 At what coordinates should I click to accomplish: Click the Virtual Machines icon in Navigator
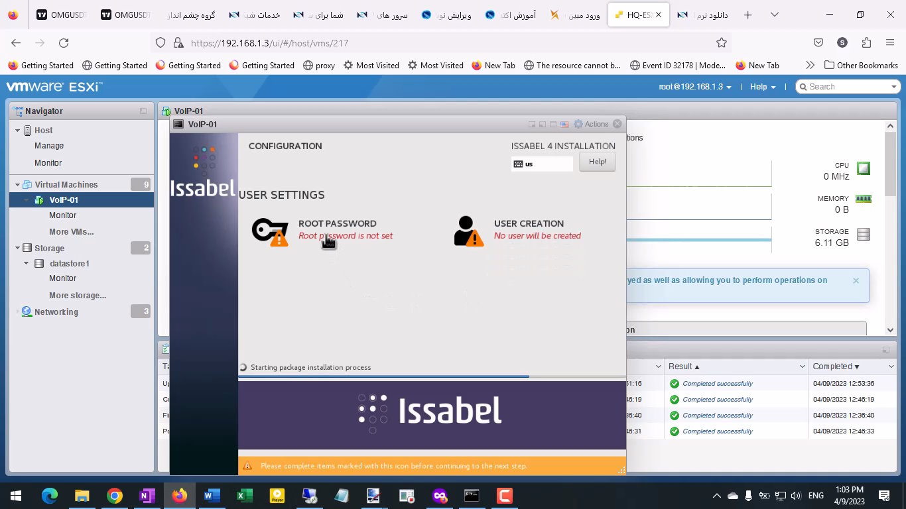coord(28,185)
